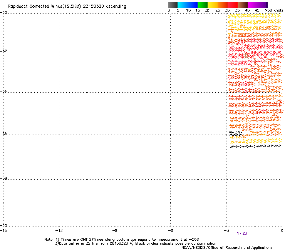285x250 pixels.
Task: Click the '-54' latitude axis label
Action: tap(3, 91)
